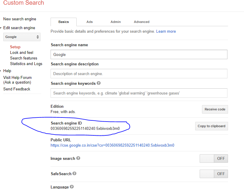244x189 pixels.
Task: Switch to the Ads tab
Action: pyautogui.click(x=89, y=21)
